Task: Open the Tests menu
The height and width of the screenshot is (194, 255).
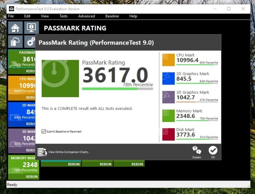Action: [x=64, y=16]
